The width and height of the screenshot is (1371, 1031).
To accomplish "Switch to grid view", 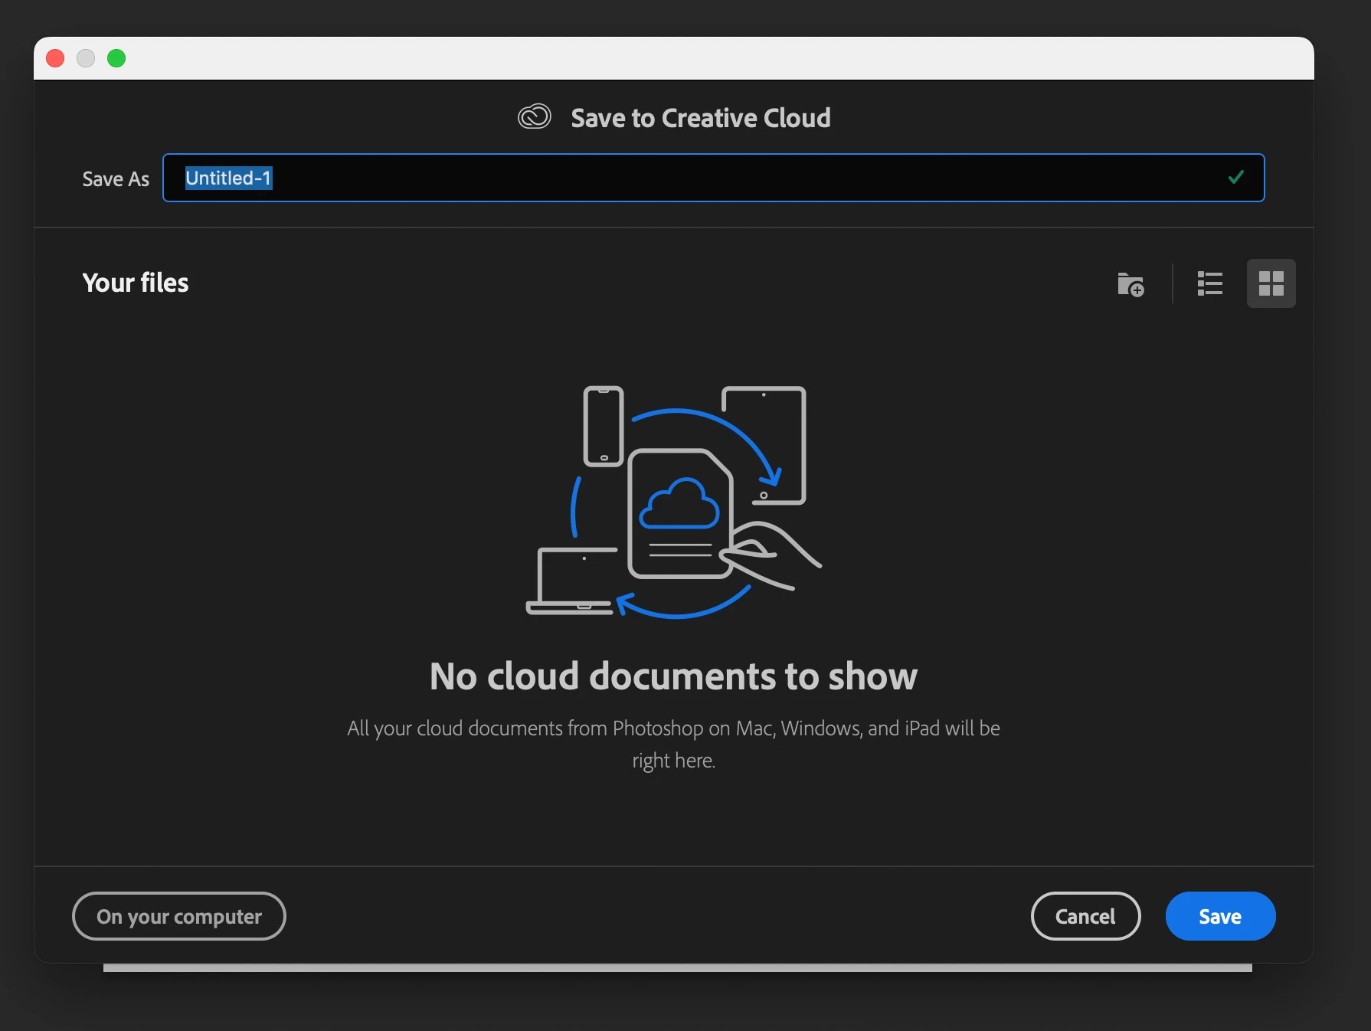I will pyautogui.click(x=1271, y=283).
